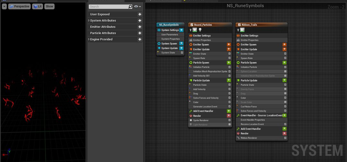347x162 pixels.
Task: Click the pin icon on Ribbon_Trails emitter
Action: (238, 30)
